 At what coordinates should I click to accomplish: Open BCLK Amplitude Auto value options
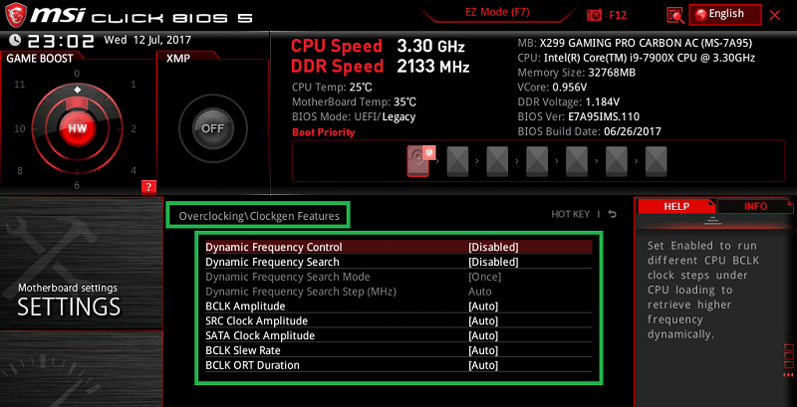click(x=482, y=306)
